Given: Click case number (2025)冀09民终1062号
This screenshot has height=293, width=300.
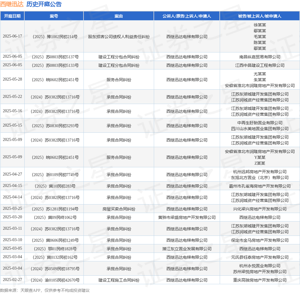Looking at the screenshot, I should [x=55, y=217].
